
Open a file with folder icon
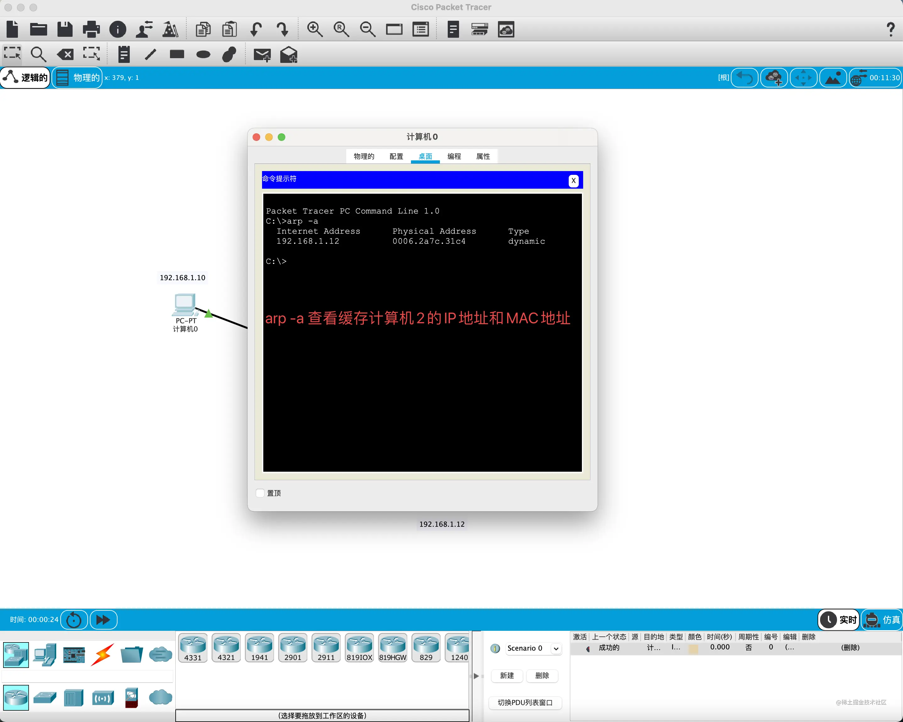(39, 29)
